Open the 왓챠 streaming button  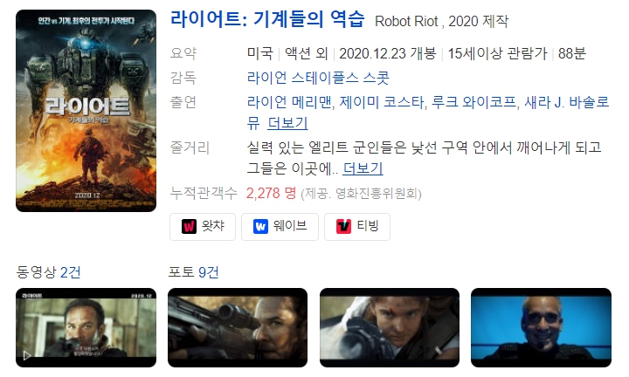[203, 227]
